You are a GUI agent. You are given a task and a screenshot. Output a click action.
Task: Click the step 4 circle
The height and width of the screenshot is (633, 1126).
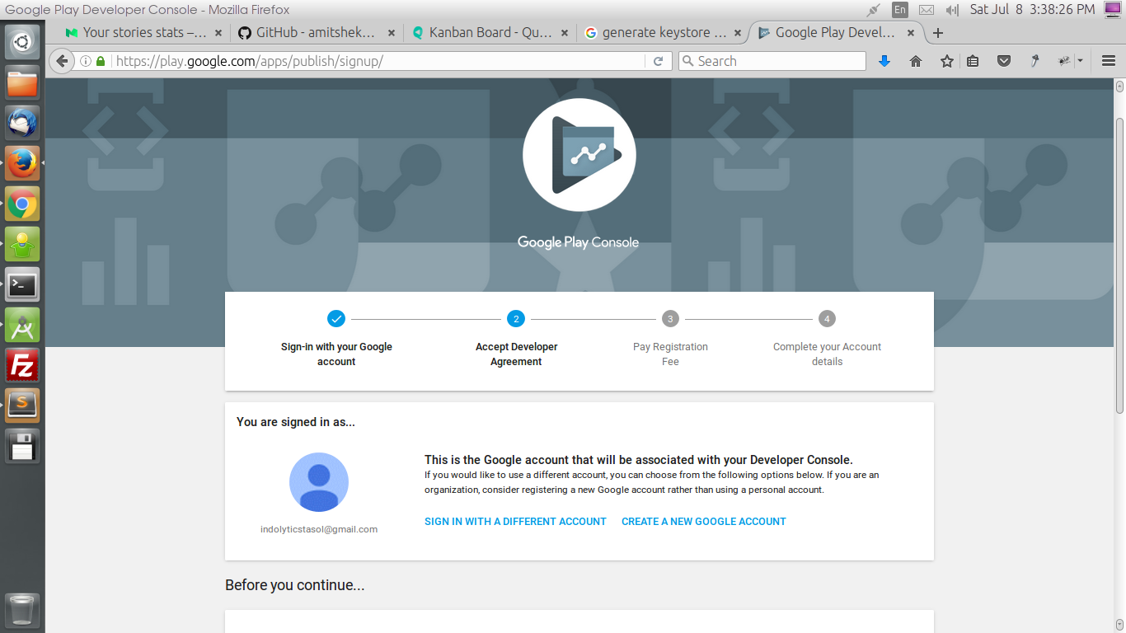827,319
